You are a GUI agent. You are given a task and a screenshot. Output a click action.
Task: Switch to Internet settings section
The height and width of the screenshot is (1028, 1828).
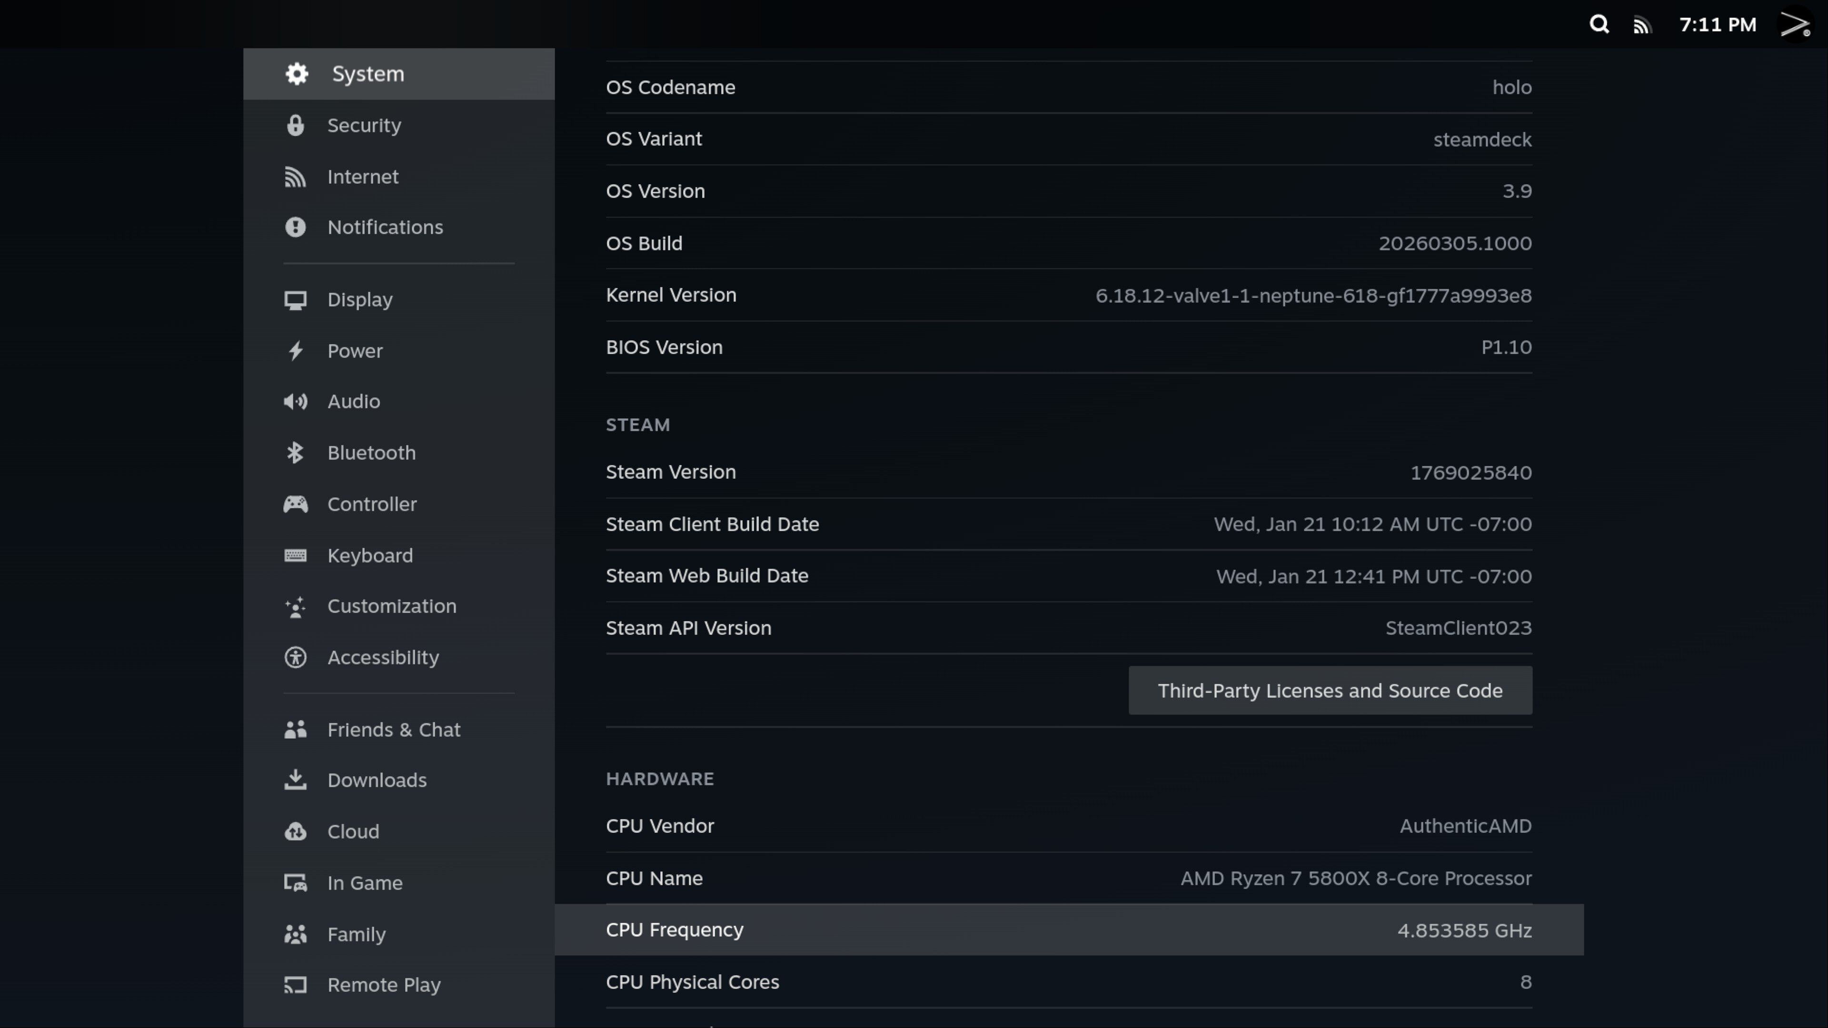(x=362, y=177)
